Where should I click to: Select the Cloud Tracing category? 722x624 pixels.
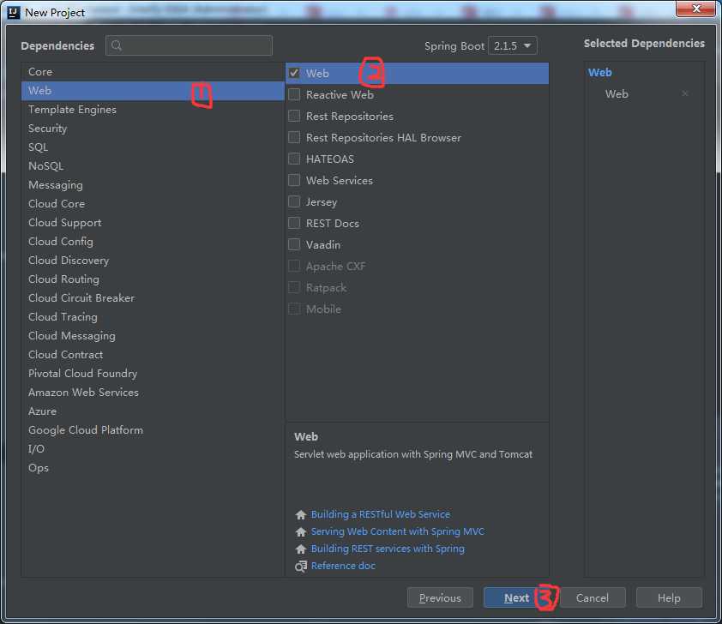coord(153,317)
